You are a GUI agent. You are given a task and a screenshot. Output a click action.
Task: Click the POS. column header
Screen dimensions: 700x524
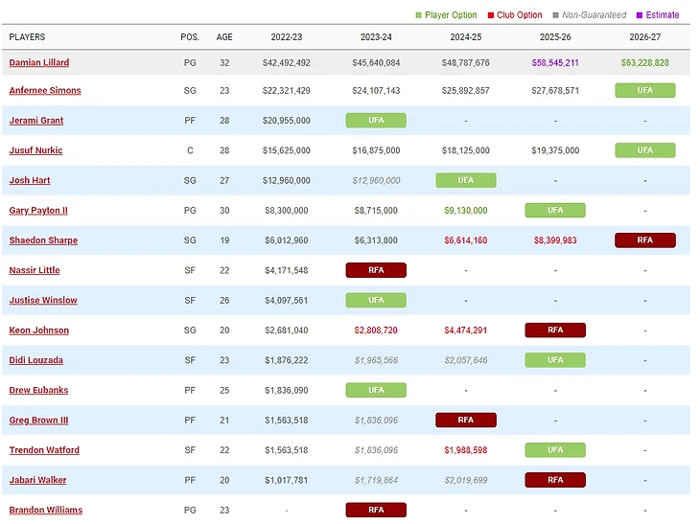[x=190, y=37]
